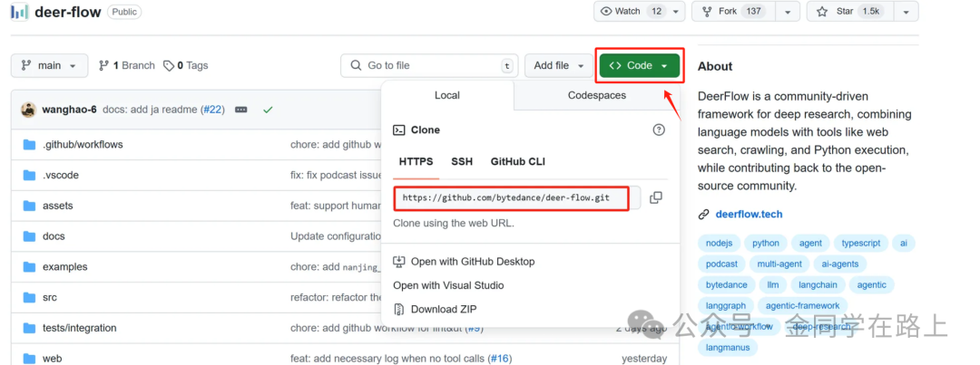980x365 pixels.
Task: Open the agentic-framework topic tag
Action: [802, 306]
